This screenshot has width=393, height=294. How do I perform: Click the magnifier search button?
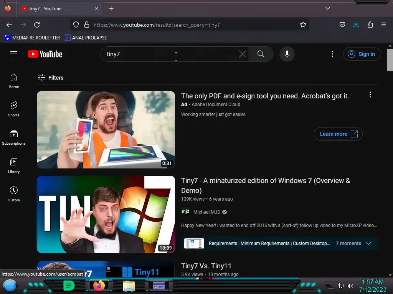pyautogui.click(x=261, y=54)
